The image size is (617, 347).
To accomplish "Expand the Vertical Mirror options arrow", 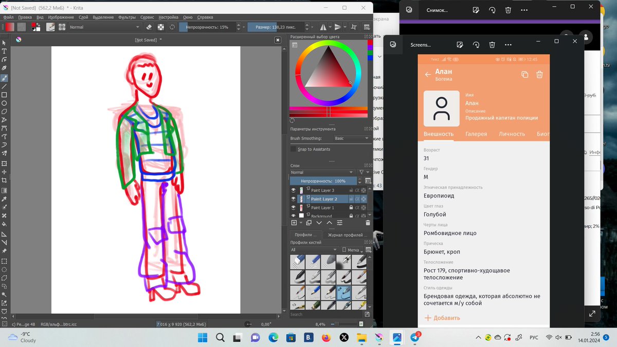I will click(x=344, y=27).
